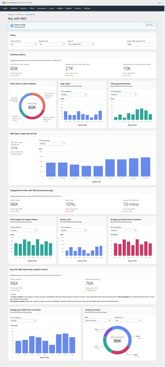
Task: Click the Insights breadcrumb link
Action: pos(10,15)
